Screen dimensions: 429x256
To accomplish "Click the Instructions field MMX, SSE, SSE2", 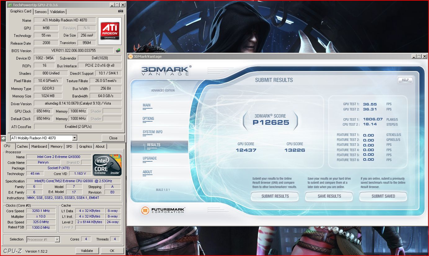I will click(74, 198).
